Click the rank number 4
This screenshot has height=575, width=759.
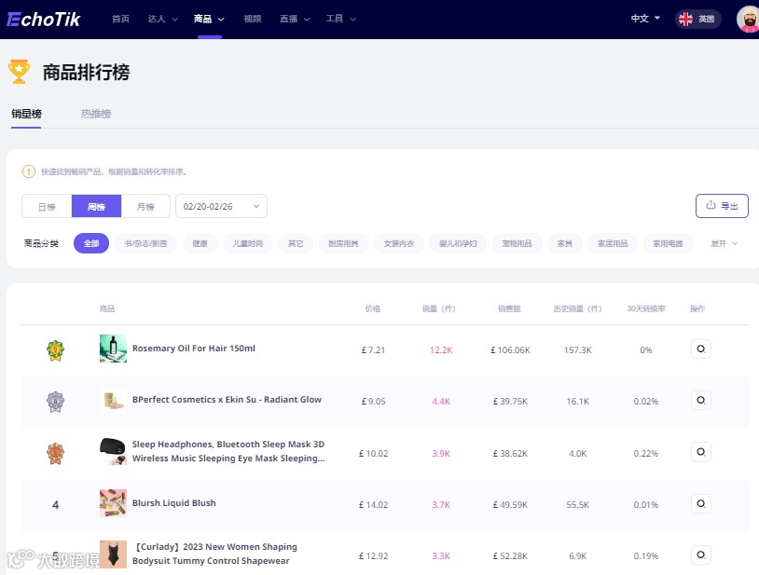[x=55, y=505]
